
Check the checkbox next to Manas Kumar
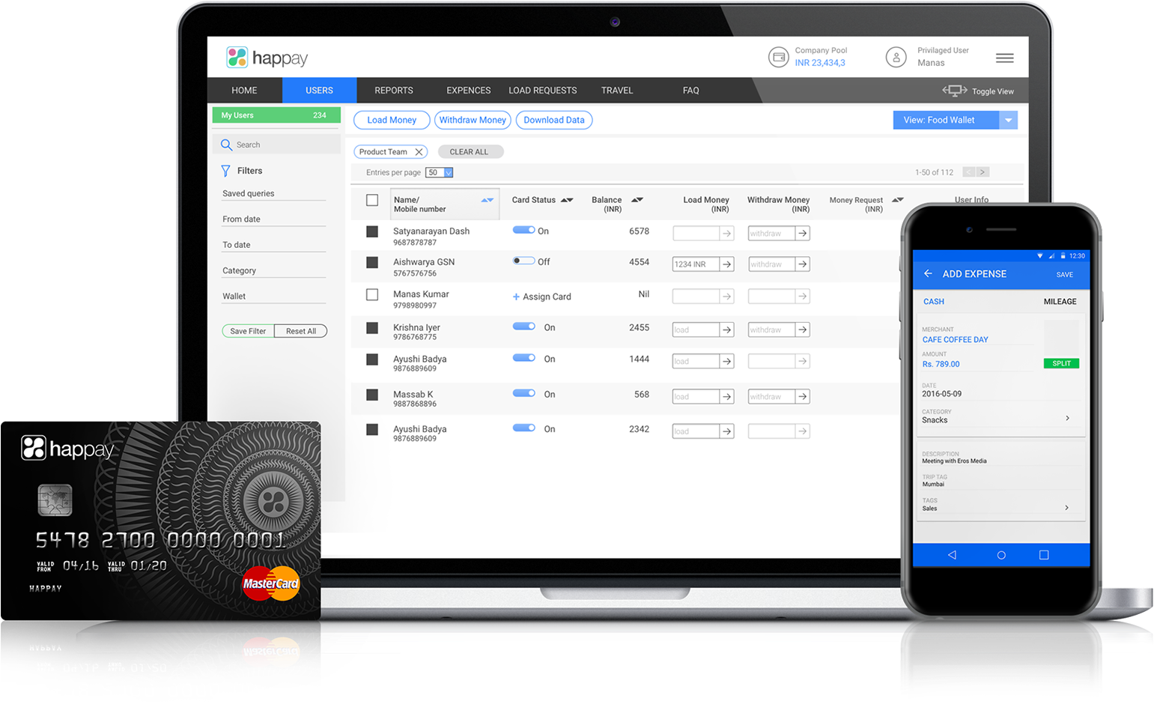pos(372,294)
